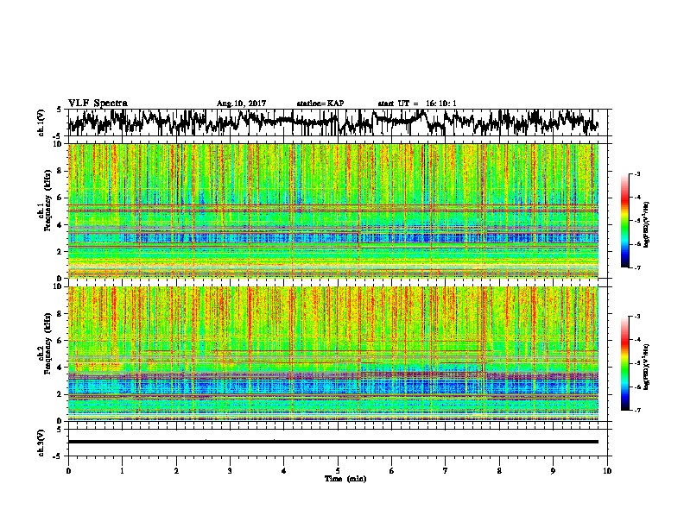Click time axis tick label "6"

(x=392, y=471)
